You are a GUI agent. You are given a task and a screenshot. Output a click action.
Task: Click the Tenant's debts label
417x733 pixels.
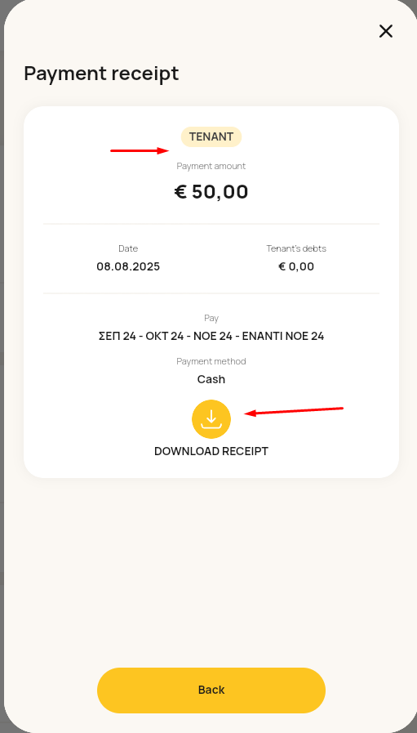pyautogui.click(x=296, y=248)
